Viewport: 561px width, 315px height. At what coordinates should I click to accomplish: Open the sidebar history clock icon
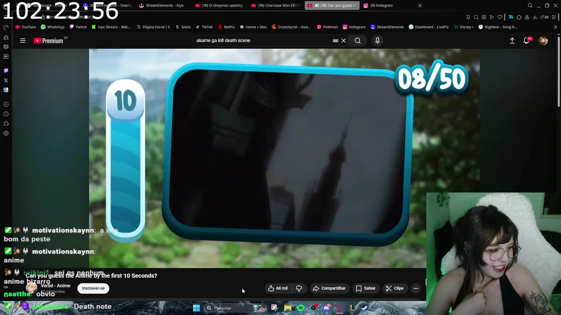click(x=6, y=114)
